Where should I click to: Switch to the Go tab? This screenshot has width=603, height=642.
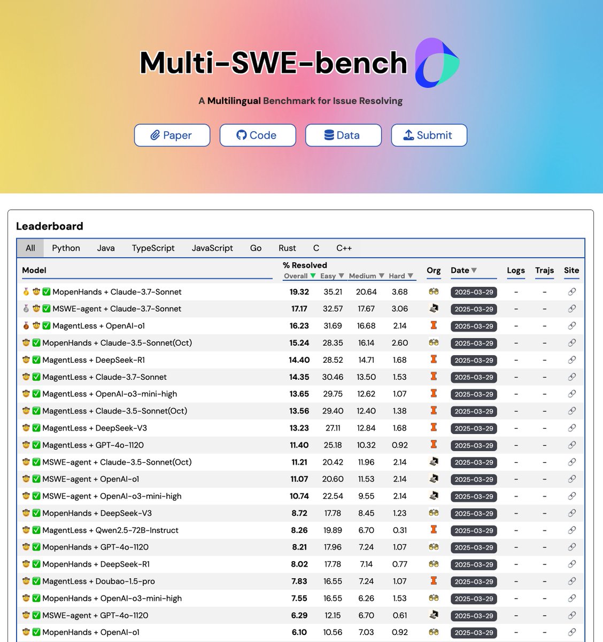click(256, 248)
